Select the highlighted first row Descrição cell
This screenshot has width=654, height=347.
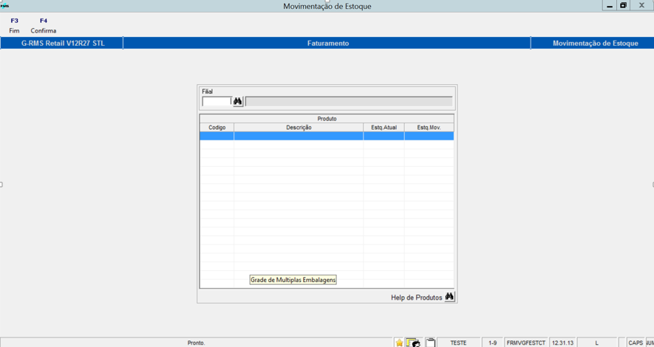pos(299,136)
